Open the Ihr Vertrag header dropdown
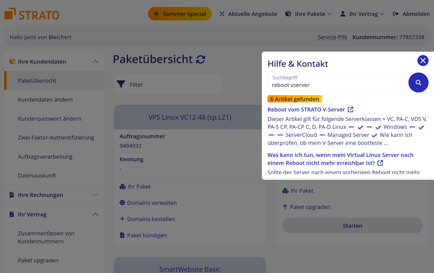Image resolution: width=434 pixels, height=273 pixels. [x=362, y=14]
